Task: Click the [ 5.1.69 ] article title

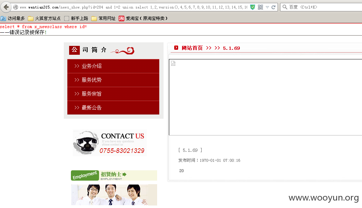Action: coord(190,150)
